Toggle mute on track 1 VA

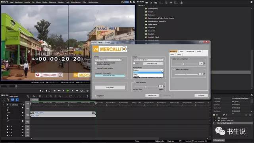pos(23,113)
